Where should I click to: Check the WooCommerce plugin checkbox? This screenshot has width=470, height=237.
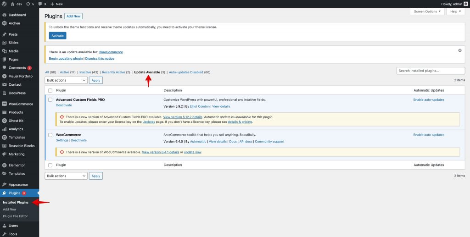[50, 135]
